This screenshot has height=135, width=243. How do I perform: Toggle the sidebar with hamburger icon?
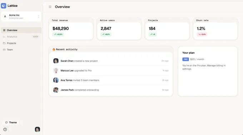click(x=50, y=7)
